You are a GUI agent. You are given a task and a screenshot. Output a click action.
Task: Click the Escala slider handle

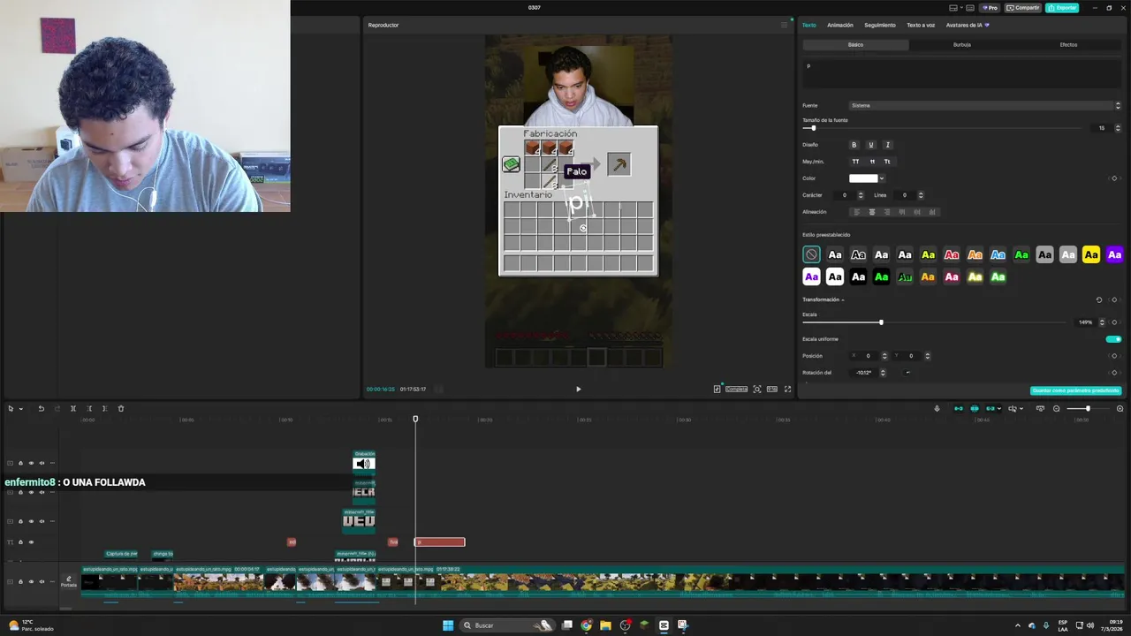[881, 322]
